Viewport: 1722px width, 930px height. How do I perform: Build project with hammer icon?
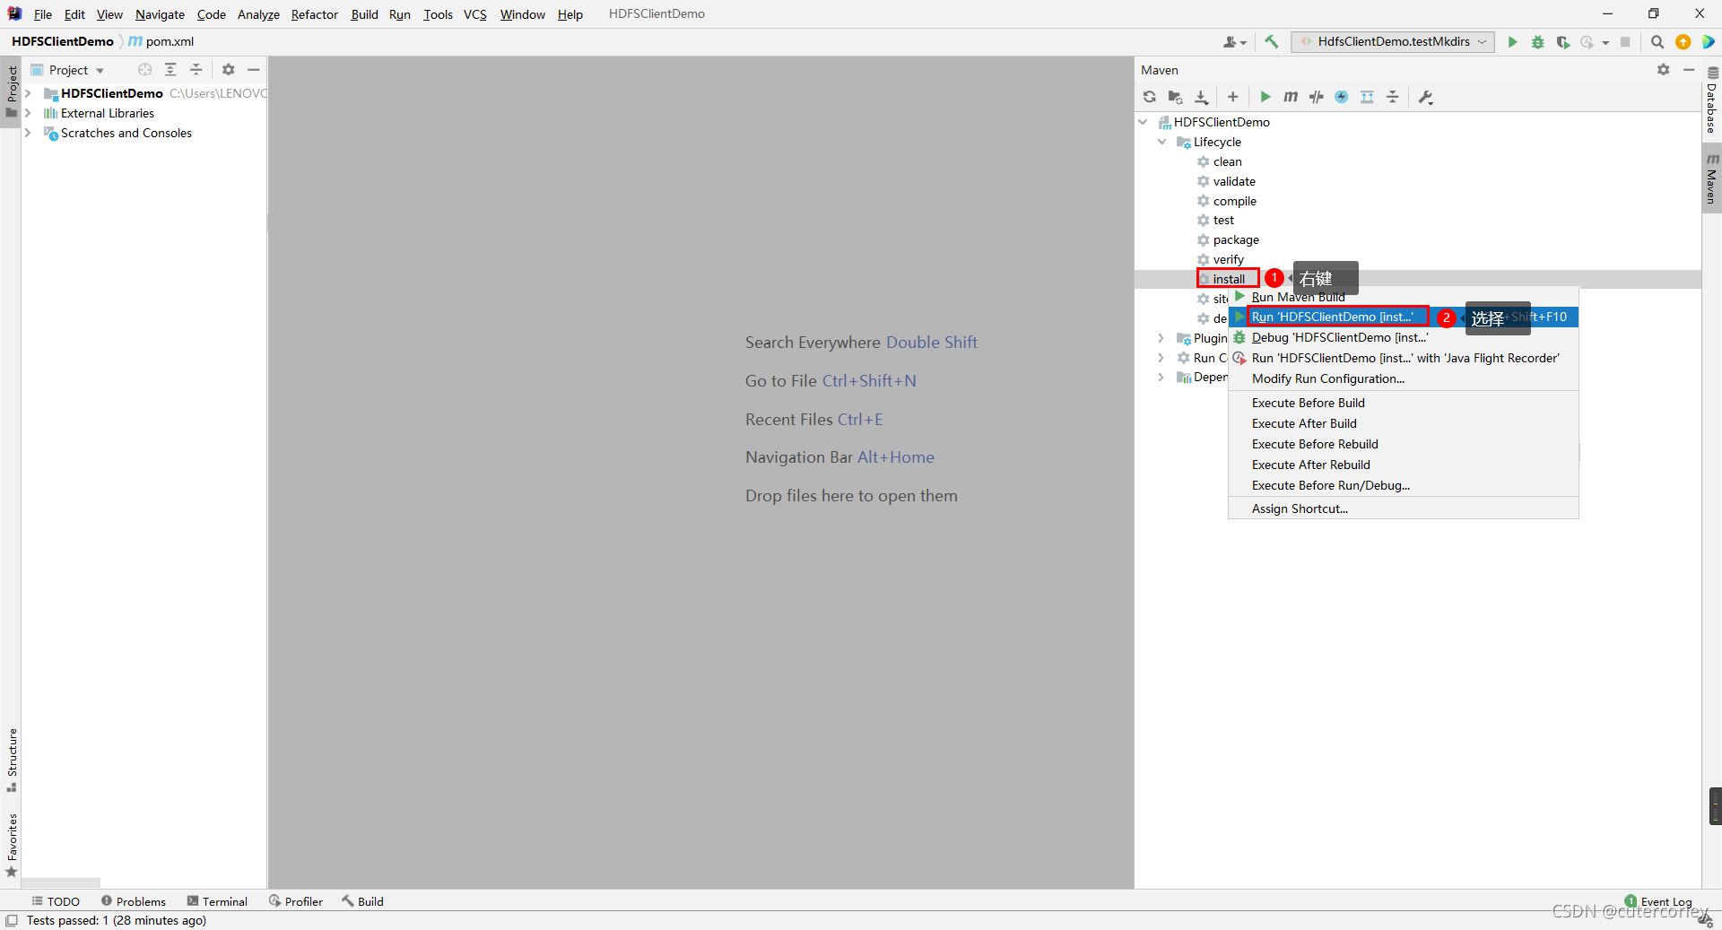tap(1272, 41)
